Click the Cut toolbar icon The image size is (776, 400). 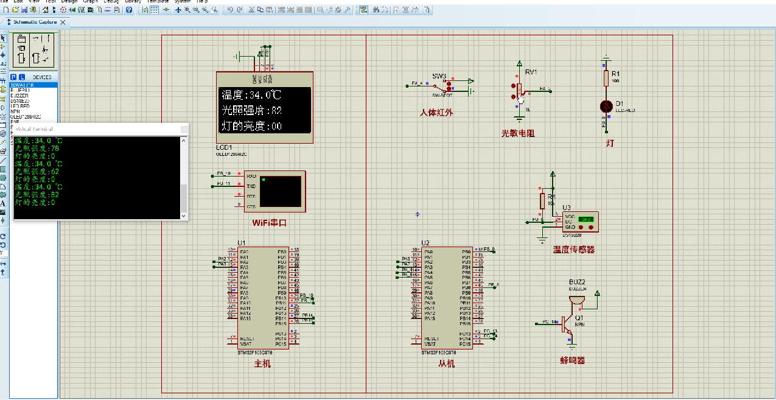coord(251,9)
